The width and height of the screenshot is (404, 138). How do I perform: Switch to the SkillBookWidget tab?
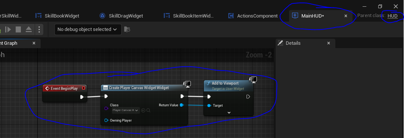click(57, 16)
